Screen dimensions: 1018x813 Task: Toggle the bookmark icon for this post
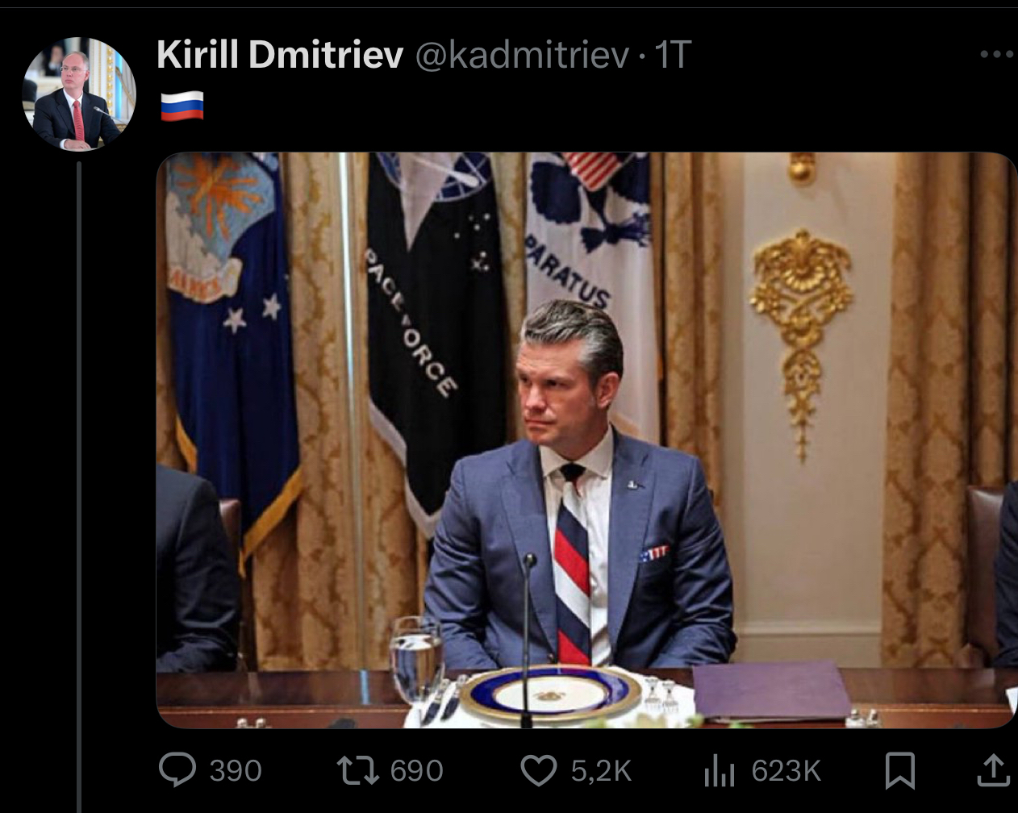point(899,769)
